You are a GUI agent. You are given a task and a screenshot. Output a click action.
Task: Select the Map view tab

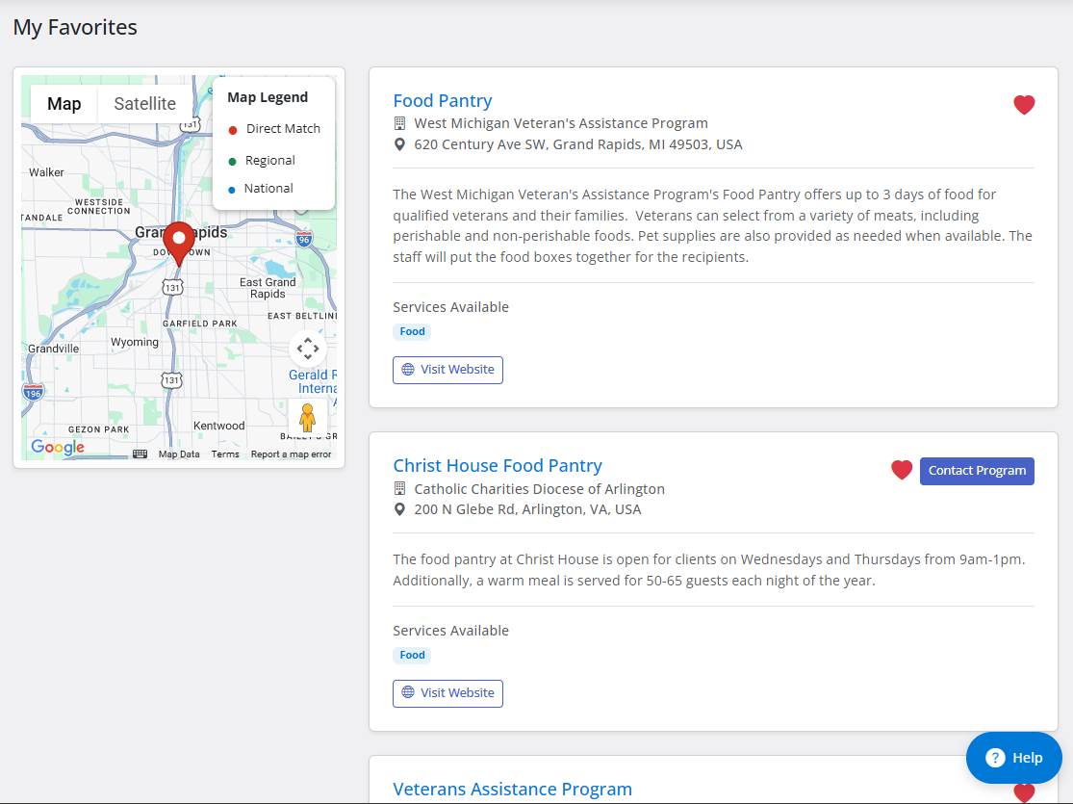(x=64, y=104)
